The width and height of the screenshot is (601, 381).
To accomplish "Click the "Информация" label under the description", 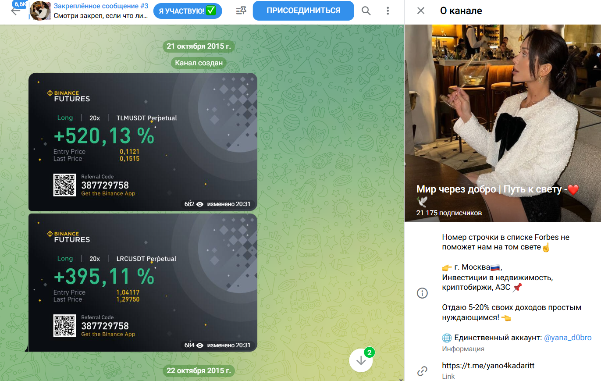I will [x=463, y=349].
